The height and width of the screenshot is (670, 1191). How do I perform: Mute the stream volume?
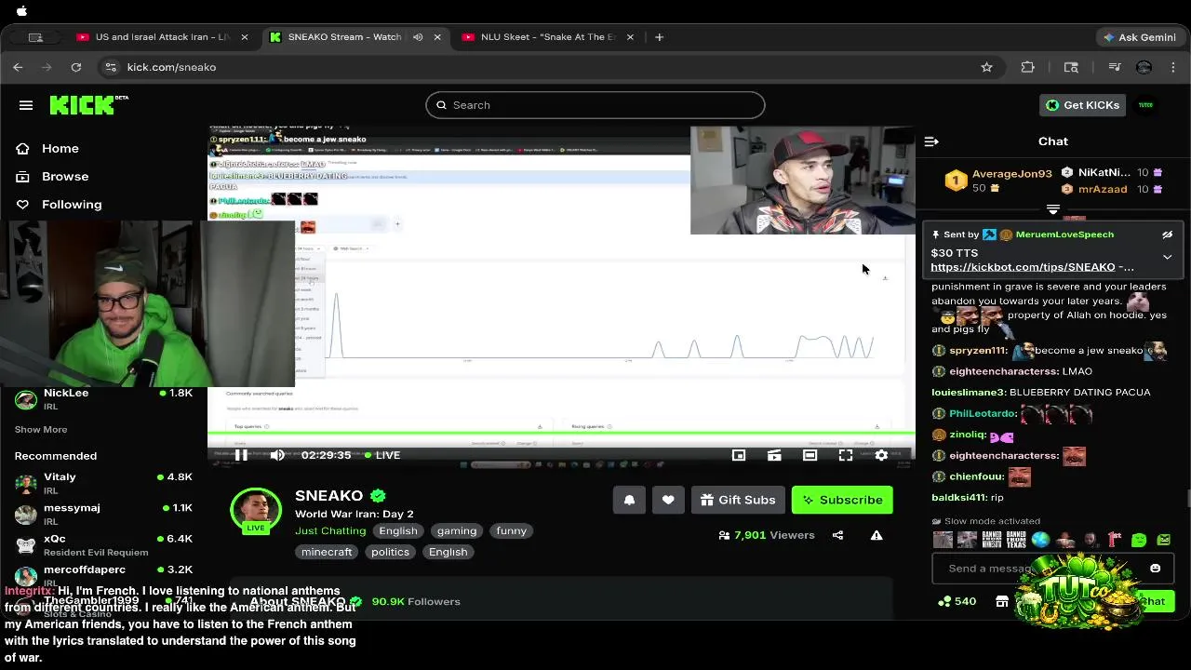tap(277, 455)
